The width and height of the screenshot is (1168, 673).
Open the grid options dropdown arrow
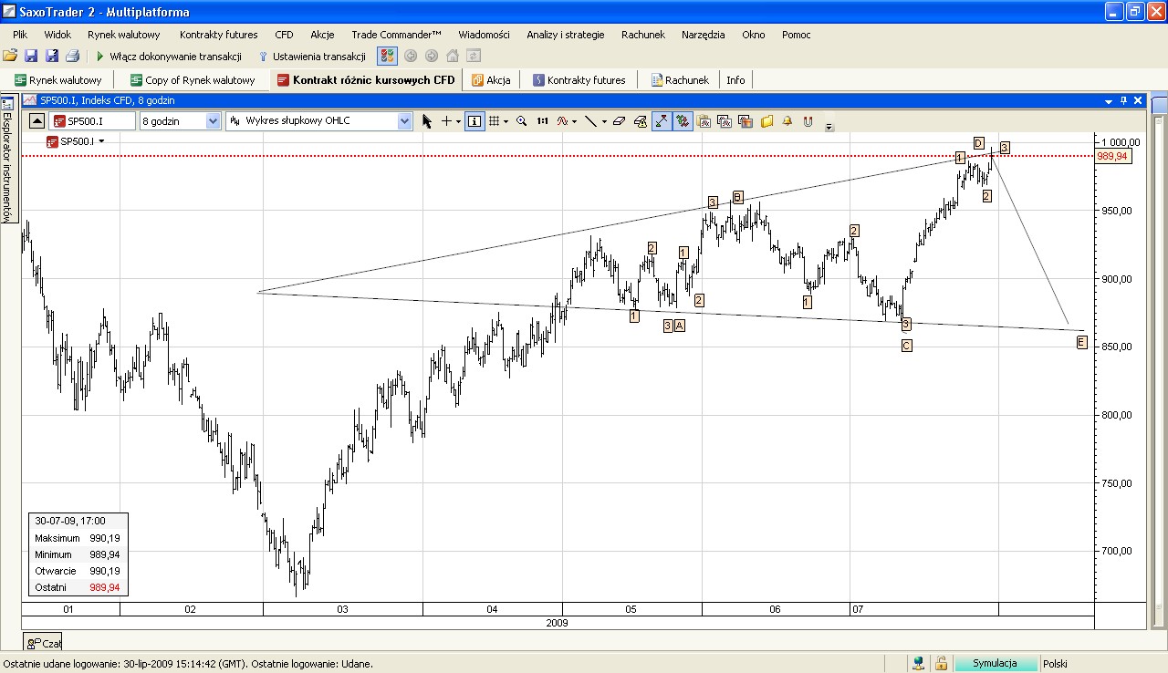pyautogui.click(x=505, y=121)
